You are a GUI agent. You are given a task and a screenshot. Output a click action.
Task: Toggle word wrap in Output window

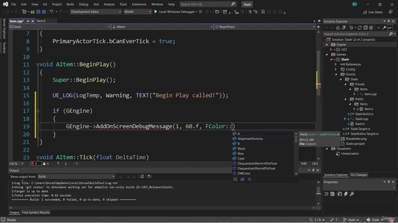click(x=150, y=176)
